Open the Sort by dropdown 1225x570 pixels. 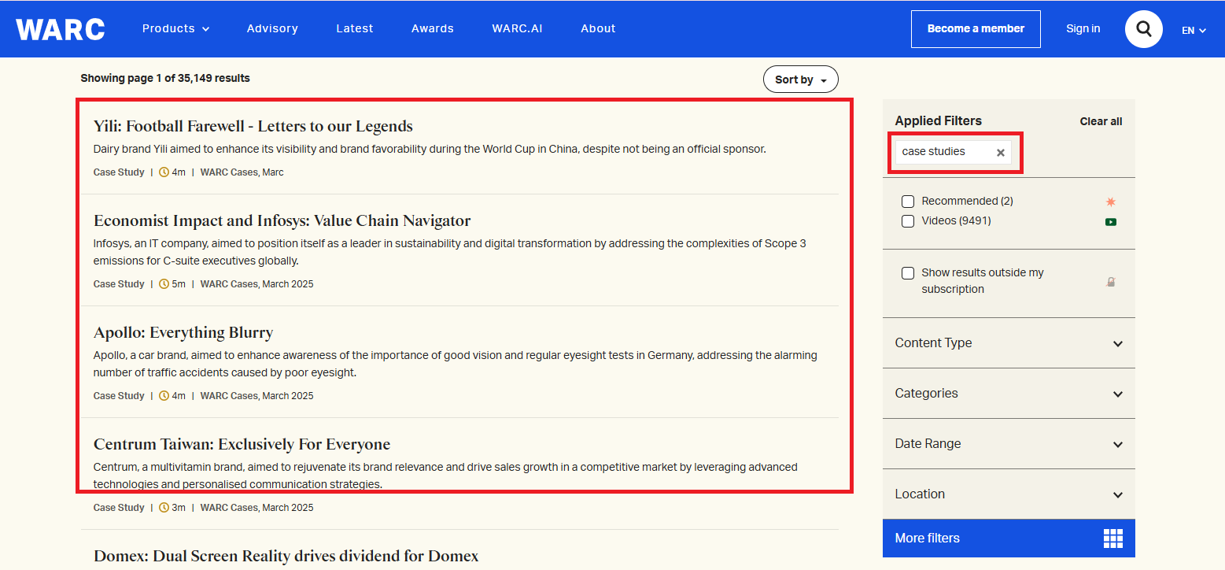click(800, 80)
